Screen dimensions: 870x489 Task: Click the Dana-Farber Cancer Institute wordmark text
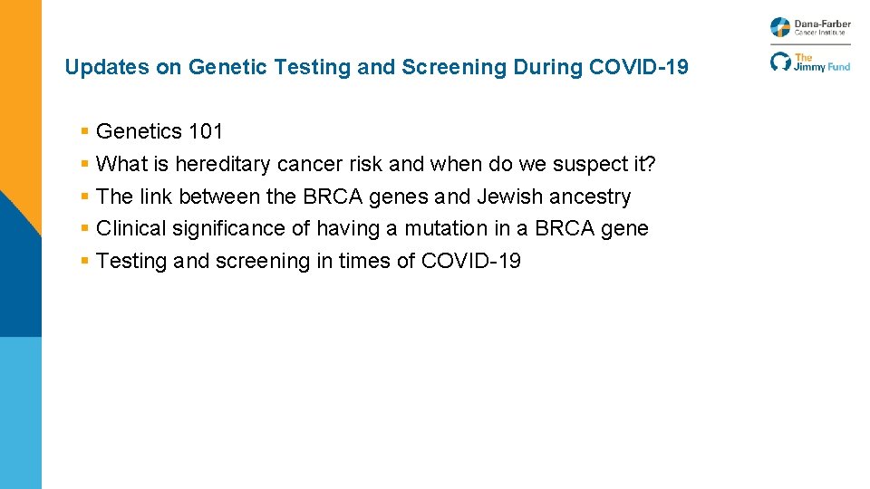pos(822,27)
